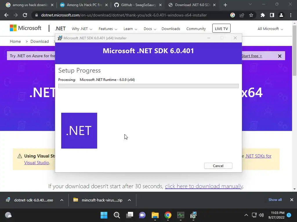297x222 pixels.
Task: Open options for dotnet-sdk download item
Action: point(62,200)
